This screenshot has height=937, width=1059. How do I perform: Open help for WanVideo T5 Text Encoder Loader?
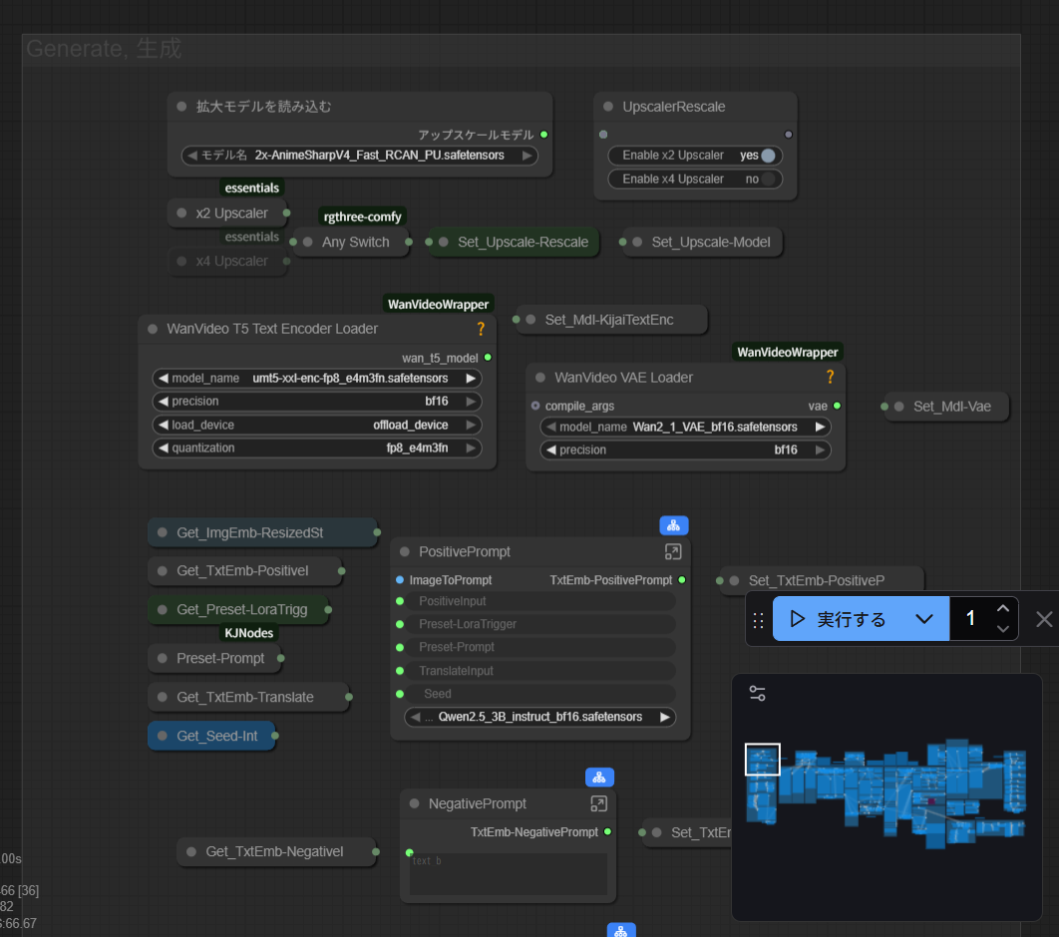click(480, 329)
